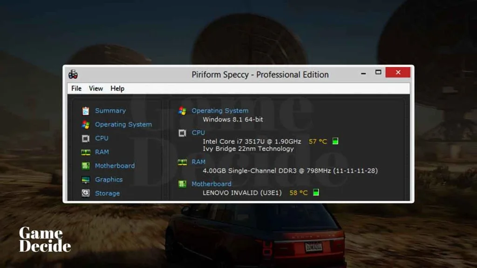
Task: Click the CPU chip icon in sidebar
Action: pos(86,139)
